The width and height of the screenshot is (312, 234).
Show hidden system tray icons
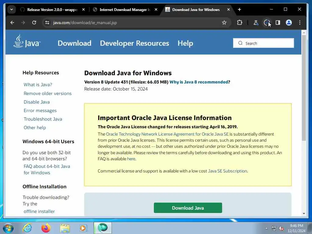[x=266, y=228]
